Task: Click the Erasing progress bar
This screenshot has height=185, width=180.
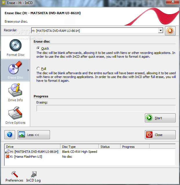Action: 106,108
